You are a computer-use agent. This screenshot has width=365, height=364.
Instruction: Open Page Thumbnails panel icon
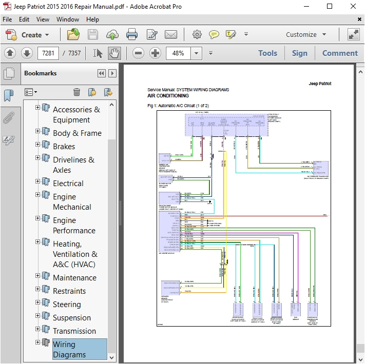click(8, 74)
